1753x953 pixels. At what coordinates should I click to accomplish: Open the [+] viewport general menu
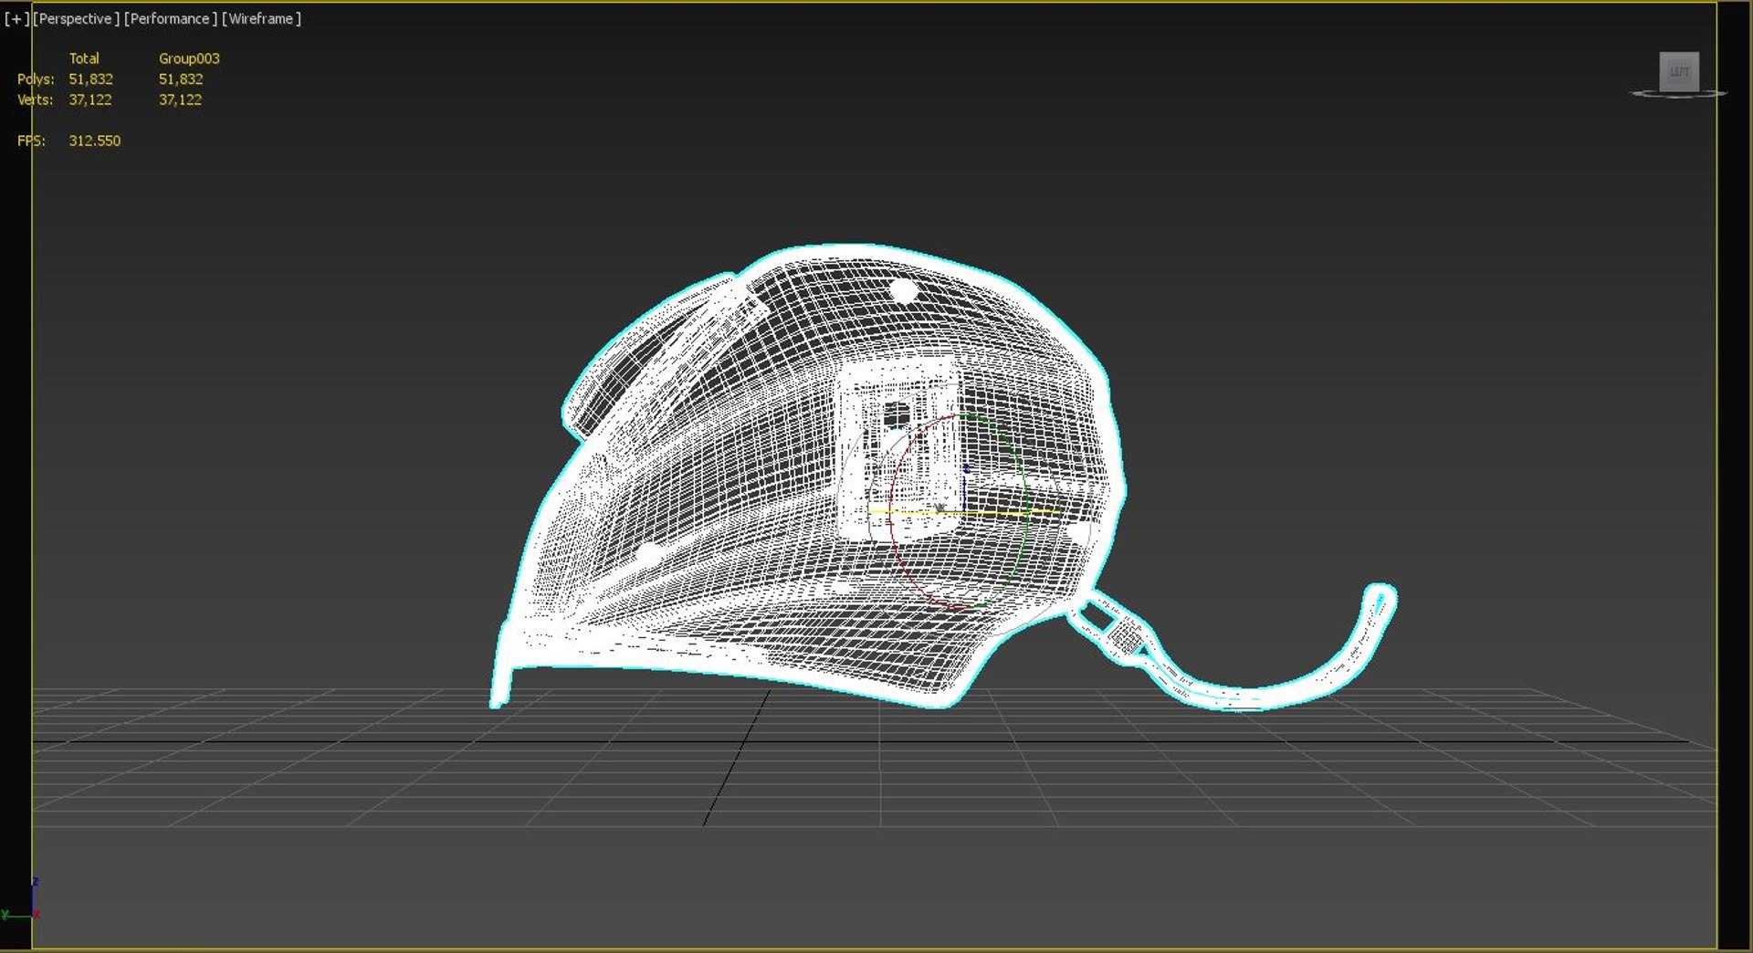pos(16,18)
